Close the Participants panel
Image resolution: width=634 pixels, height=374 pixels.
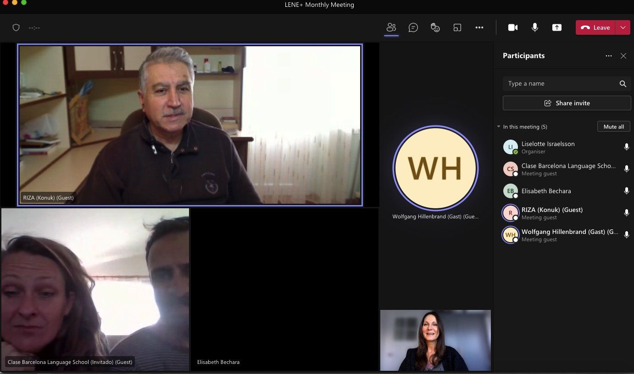(x=623, y=56)
